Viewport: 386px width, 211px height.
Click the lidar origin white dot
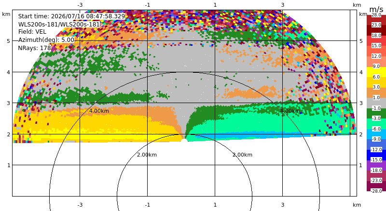click(184, 140)
